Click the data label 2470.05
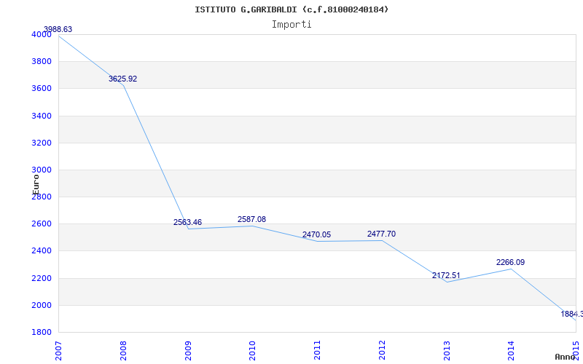This screenshot has width=583, height=364. [316, 234]
